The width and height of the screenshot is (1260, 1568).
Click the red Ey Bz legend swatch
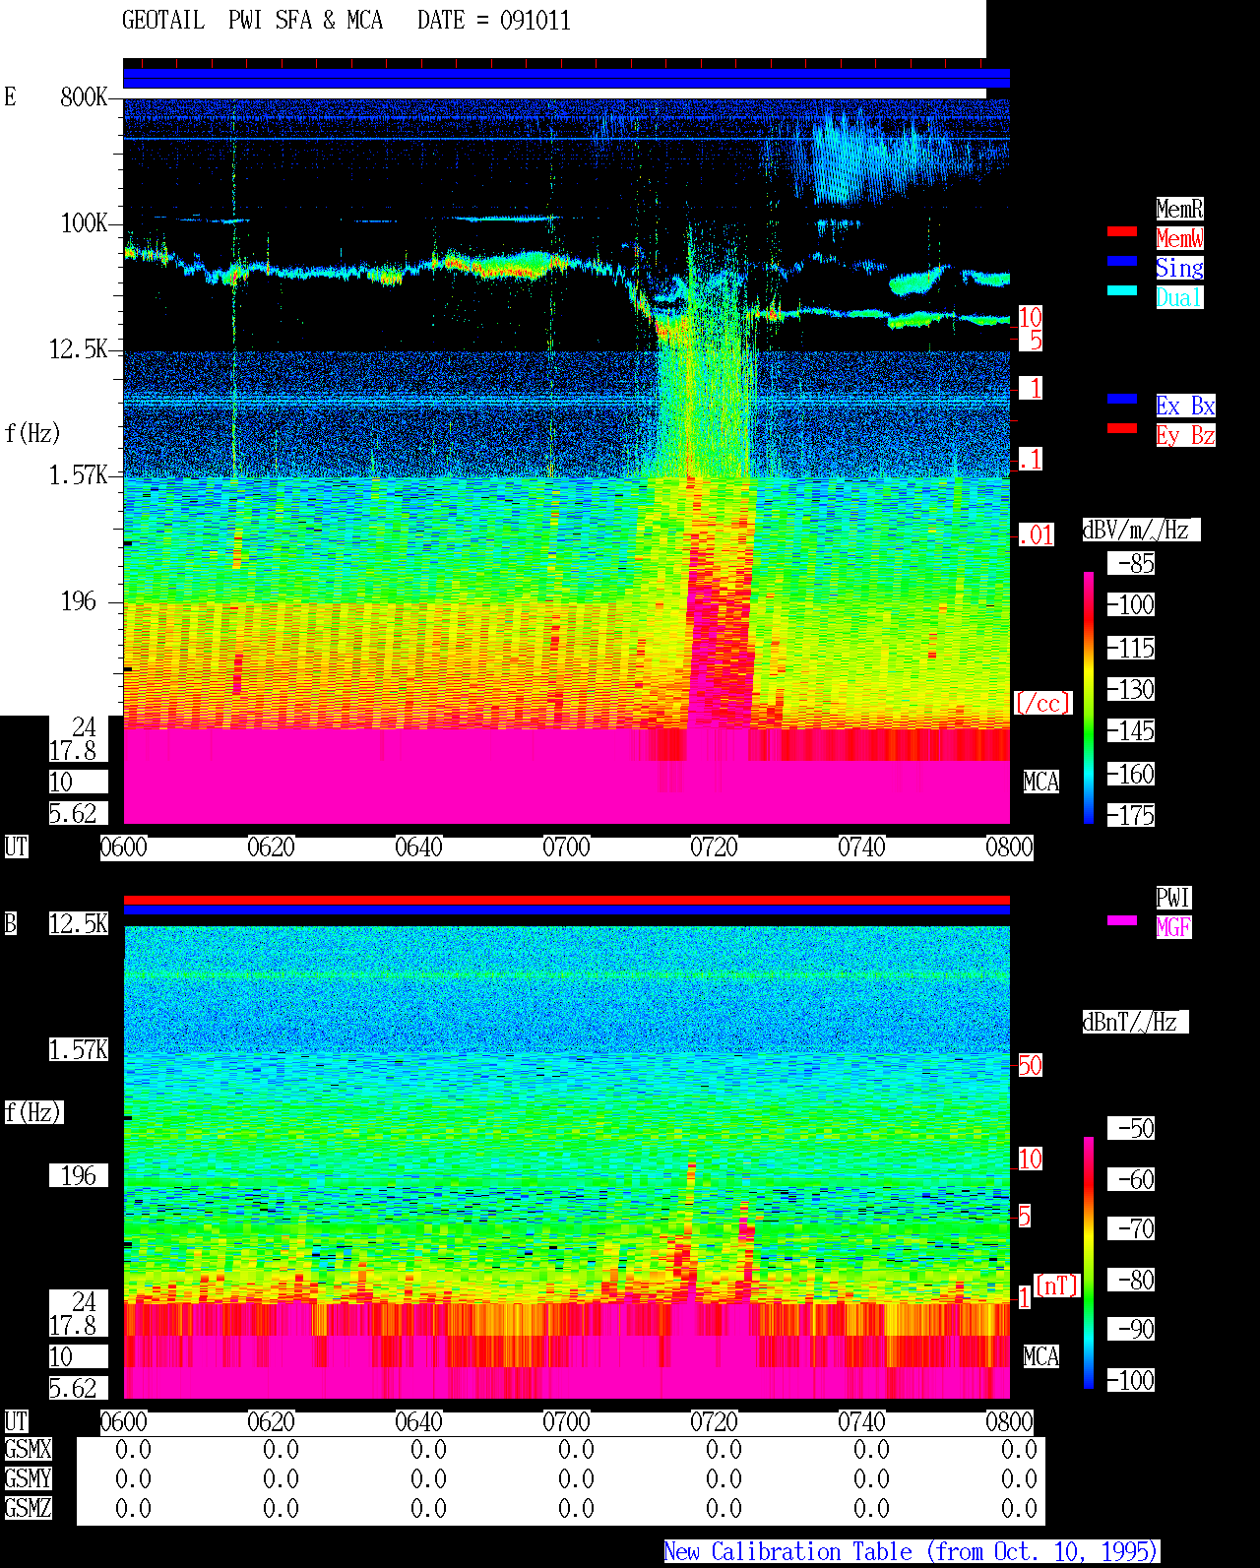tap(1122, 428)
